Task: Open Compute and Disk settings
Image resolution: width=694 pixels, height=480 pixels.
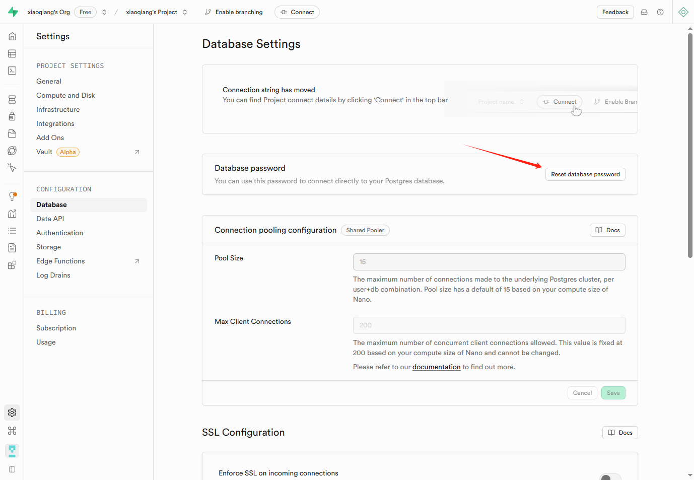Action: coord(65,95)
